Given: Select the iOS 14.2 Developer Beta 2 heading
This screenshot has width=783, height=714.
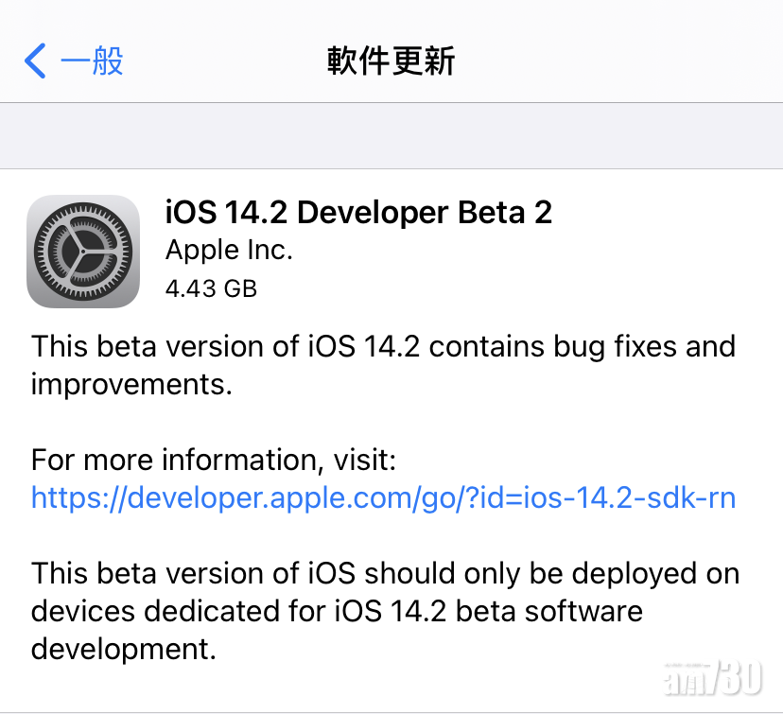Looking at the screenshot, I should pyautogui.click(x=358, y=212).
